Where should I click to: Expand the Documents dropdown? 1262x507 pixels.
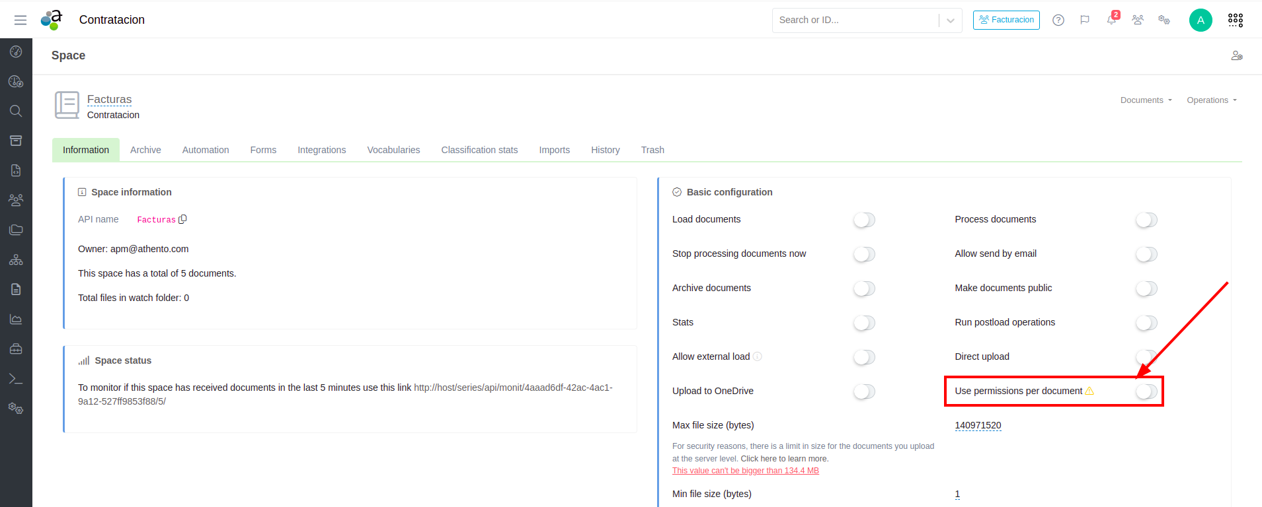coord(1146,100)
